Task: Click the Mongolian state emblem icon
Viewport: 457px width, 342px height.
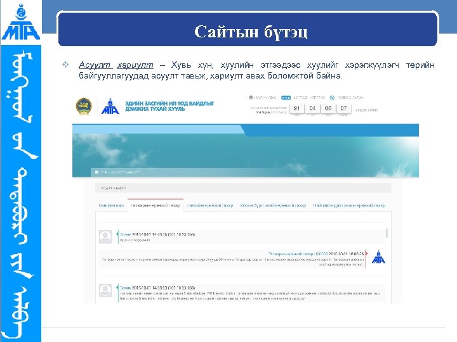Action: pyautogui.click(x=84, y=106)
